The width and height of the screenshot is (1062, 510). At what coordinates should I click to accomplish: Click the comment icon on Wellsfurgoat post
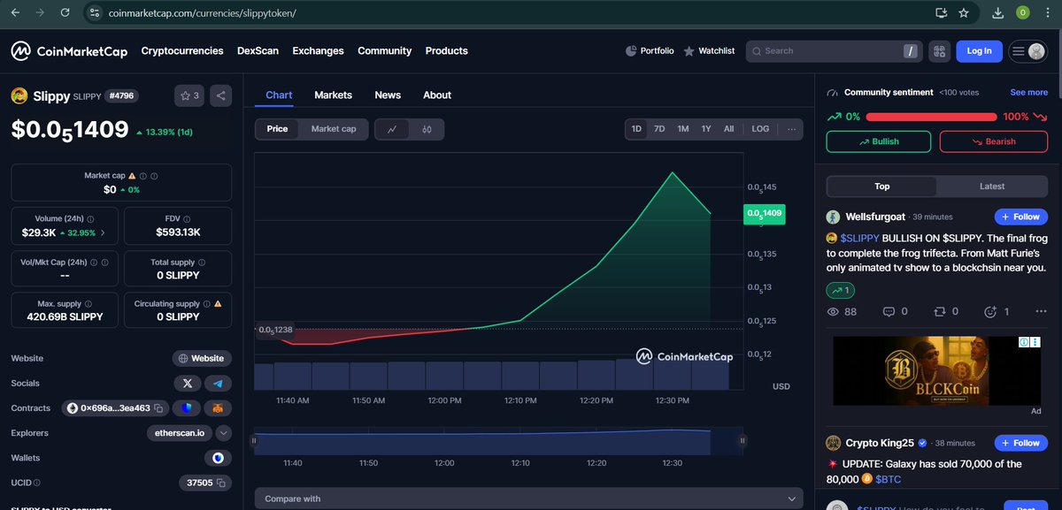889,311
